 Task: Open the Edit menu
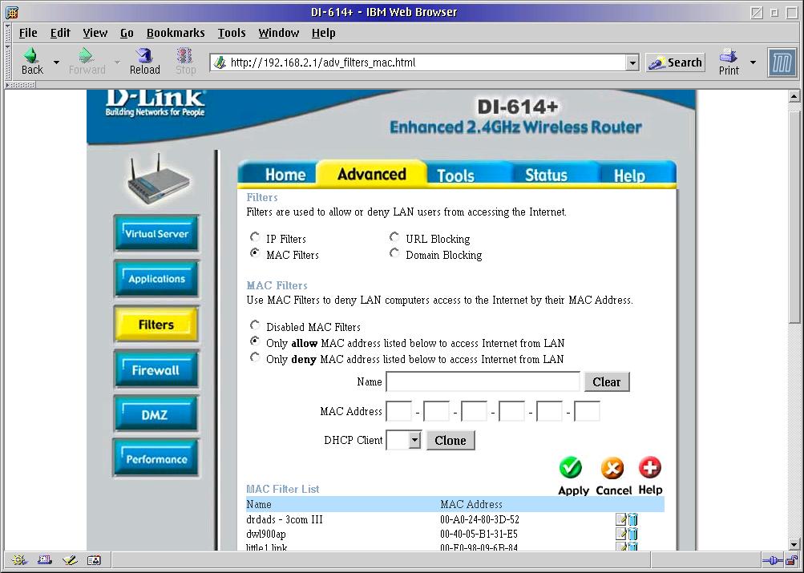point(60,34)
